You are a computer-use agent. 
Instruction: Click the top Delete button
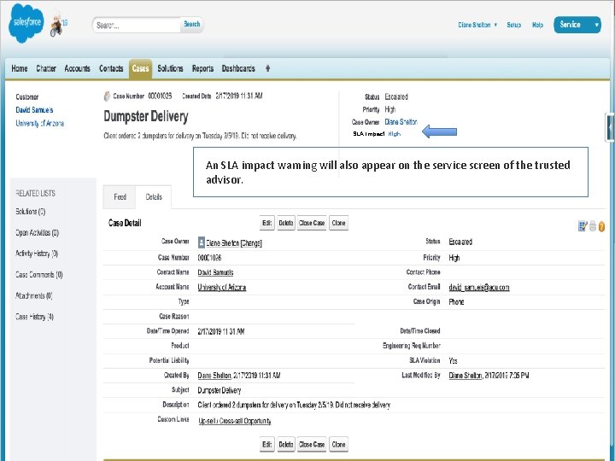click(x=286, y=223)
